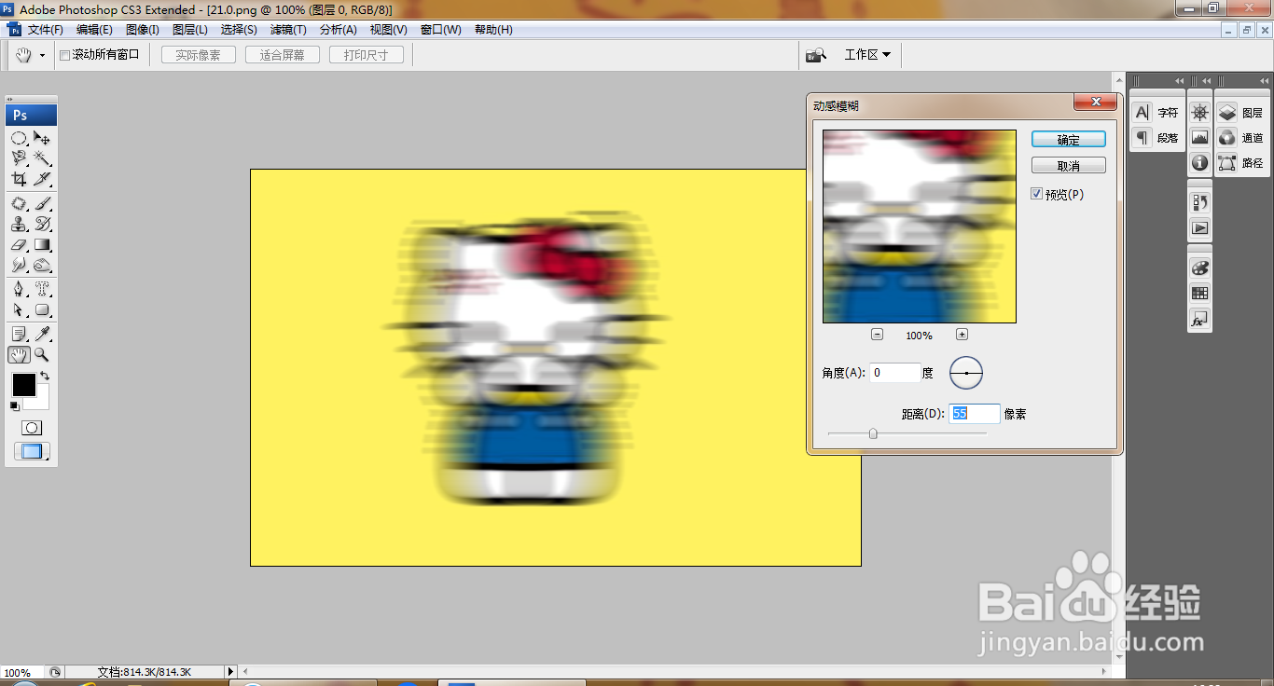Open the Swatches grid panel icon
1274x686 pixels.
(x=1199, y=293)
